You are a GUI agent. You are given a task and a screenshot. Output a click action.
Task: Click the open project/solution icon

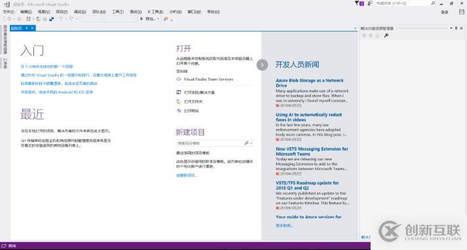pos(178,92)
